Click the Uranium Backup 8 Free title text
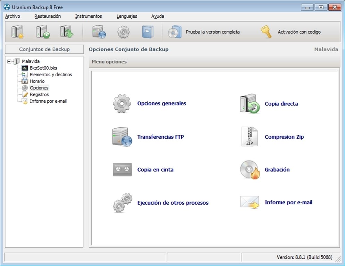 (x=37, y=7)
